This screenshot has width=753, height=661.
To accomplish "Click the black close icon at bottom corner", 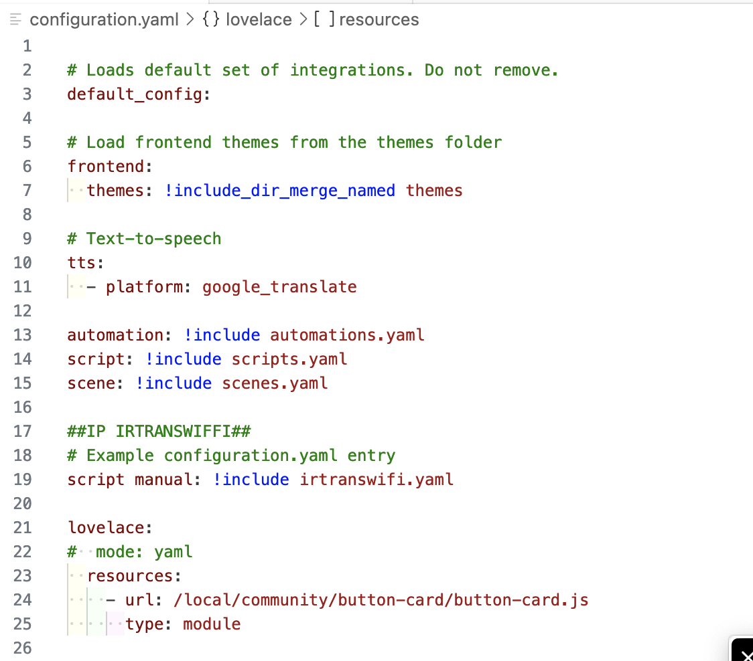I will [744, 652].
